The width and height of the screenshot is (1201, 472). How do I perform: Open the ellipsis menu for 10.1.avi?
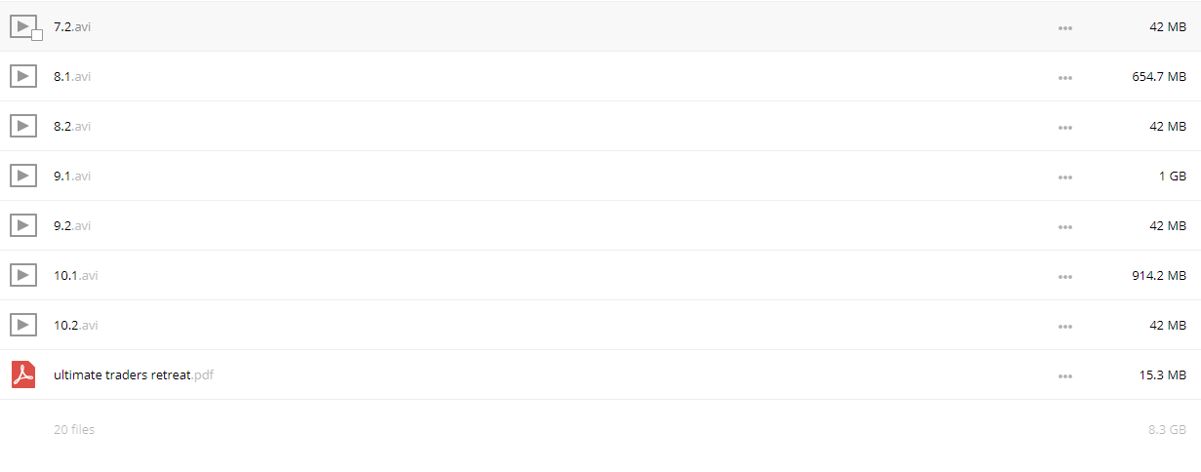pos(1065,276)
